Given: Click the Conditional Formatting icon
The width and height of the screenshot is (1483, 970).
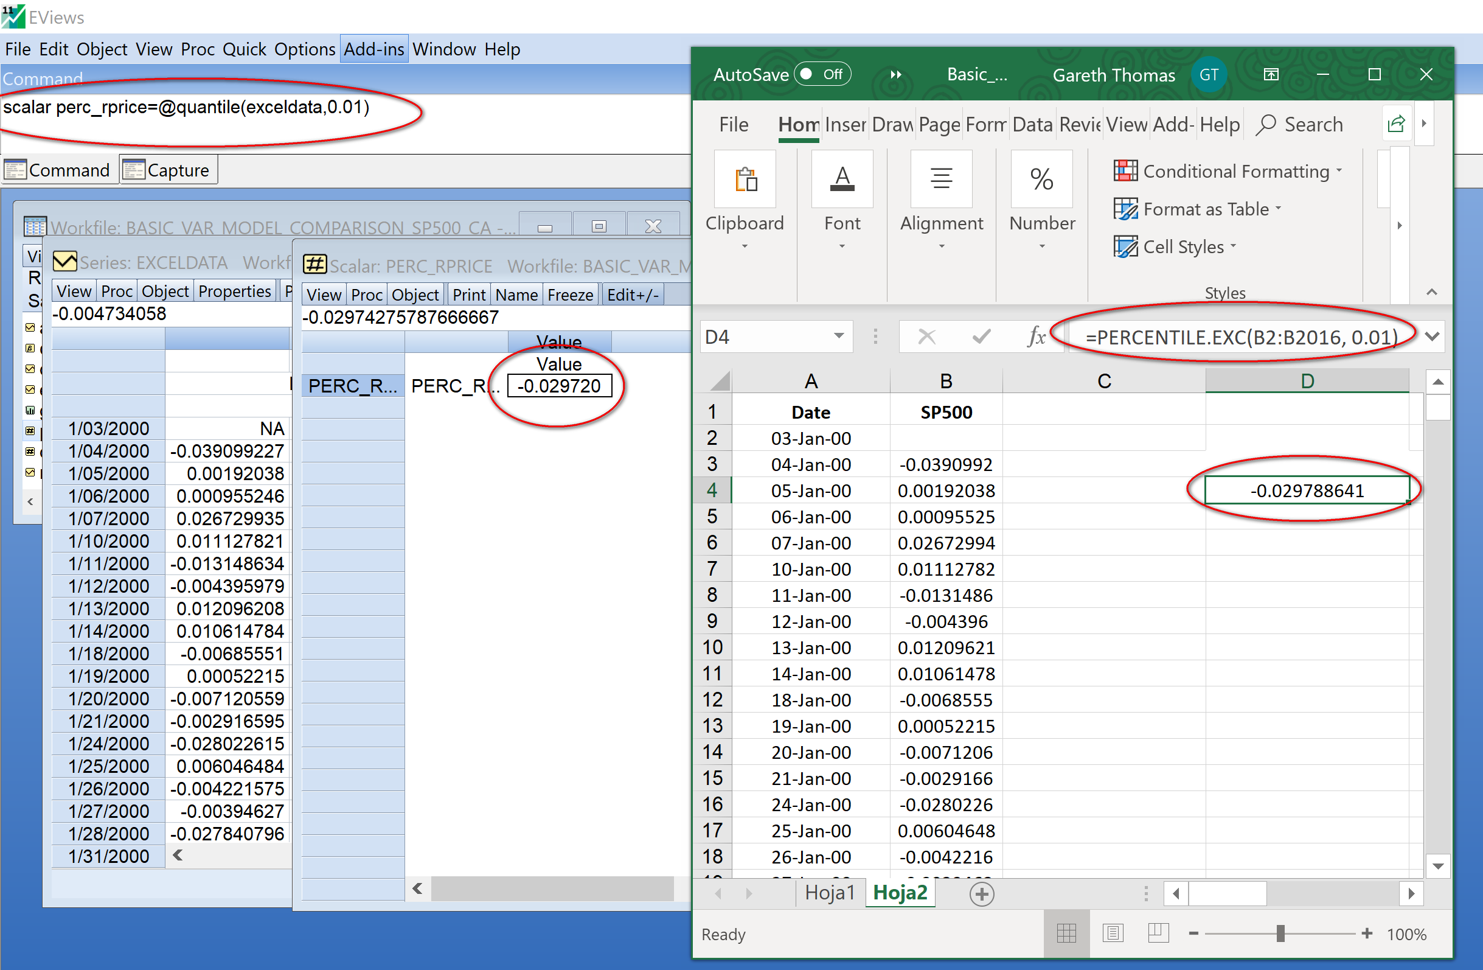Looking at the screenshot, I should (x=1125, y=171).
